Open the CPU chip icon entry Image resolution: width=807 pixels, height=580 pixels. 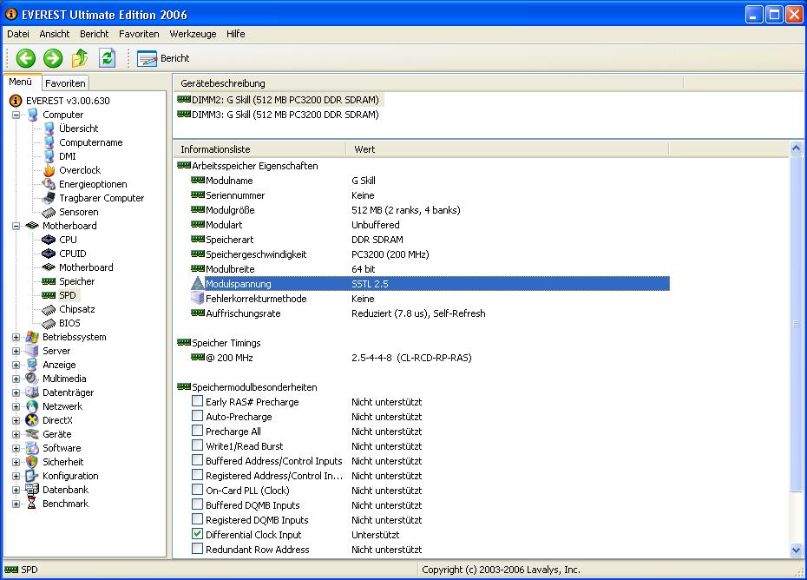pos(49,240)
